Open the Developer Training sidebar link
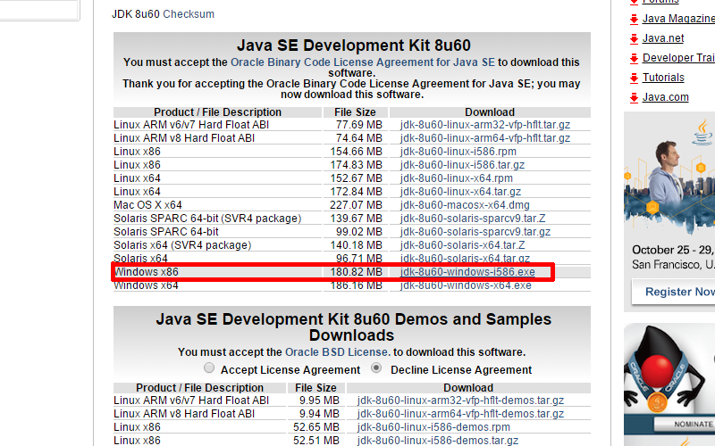 [678, 58]
